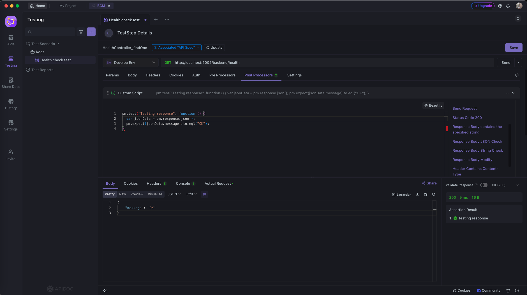Screen dimensions: 527x295
Task: Click the Extraction button
Action: (402, 195)
